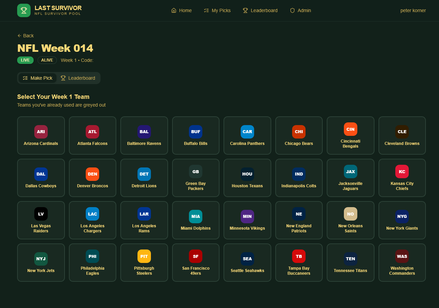This screenshot has width=439, height=308.
Task: Choose the Buffalo Bills BUF badge
Action: tap(196, 132)
